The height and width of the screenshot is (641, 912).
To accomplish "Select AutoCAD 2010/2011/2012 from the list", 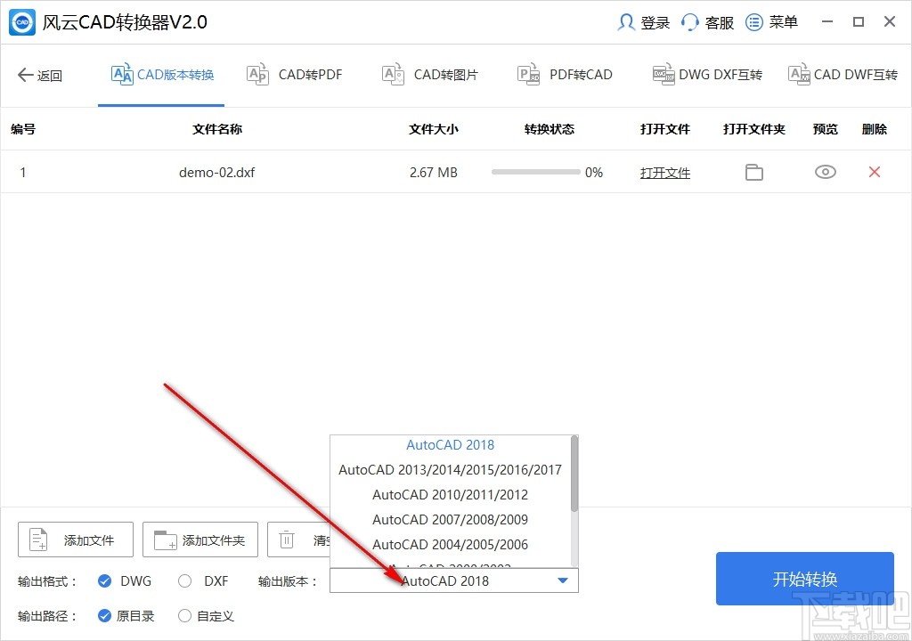I will [450, 494].
